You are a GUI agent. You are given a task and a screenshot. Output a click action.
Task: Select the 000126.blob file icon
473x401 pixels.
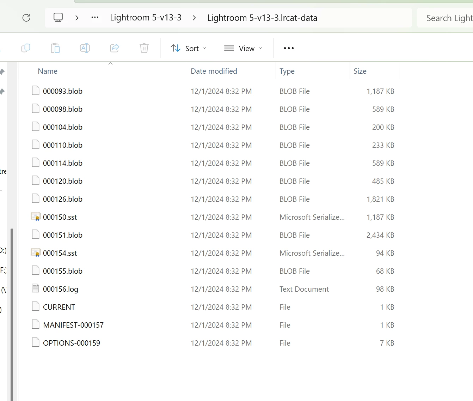click(36, 199)
